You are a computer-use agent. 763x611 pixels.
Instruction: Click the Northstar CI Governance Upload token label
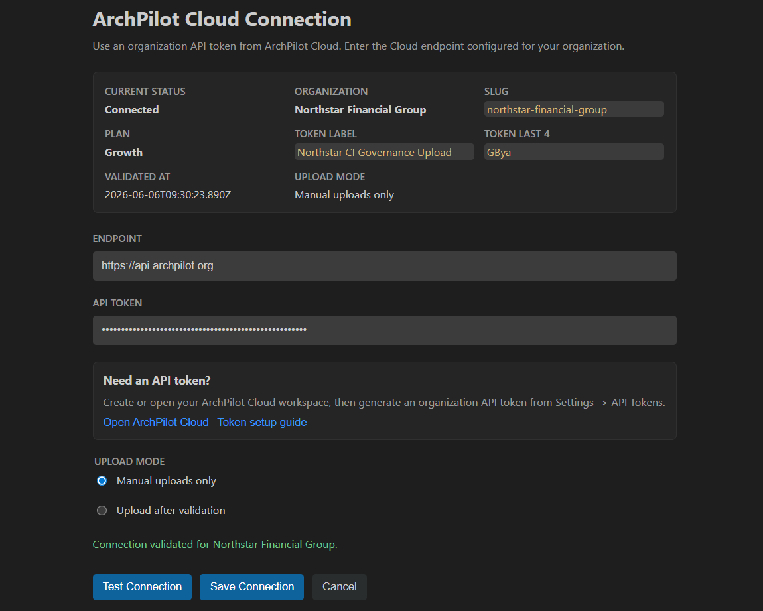click(x=384, y=152)
